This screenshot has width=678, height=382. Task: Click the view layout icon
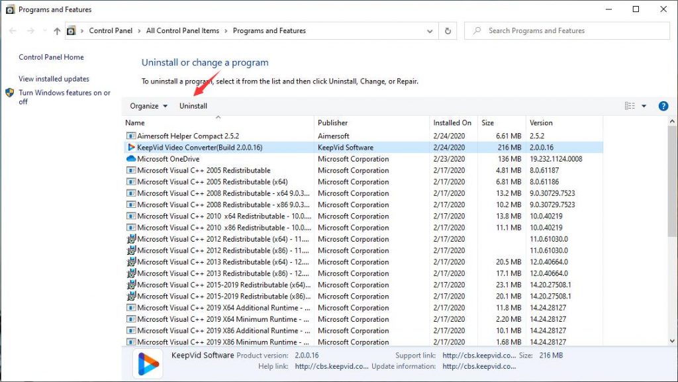click(630, 106)
